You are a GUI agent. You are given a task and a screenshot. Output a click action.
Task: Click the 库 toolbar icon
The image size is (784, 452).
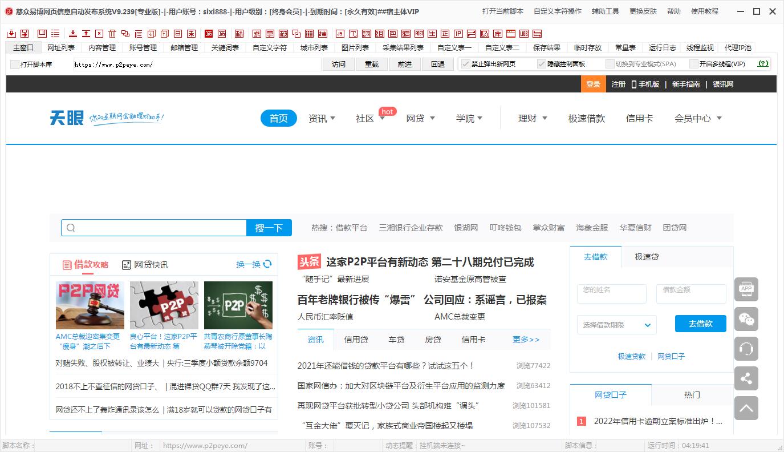coord(498,34)
